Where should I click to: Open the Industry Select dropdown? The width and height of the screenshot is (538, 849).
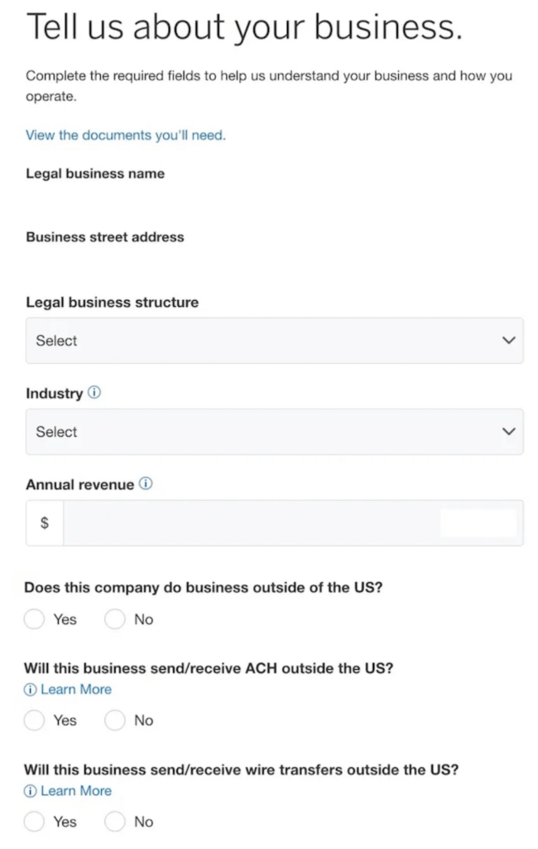click(274, 431)
